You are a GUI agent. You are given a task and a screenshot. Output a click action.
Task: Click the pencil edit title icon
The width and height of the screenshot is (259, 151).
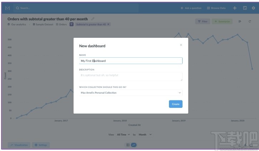pyautogui.click(x=93, y=19)
